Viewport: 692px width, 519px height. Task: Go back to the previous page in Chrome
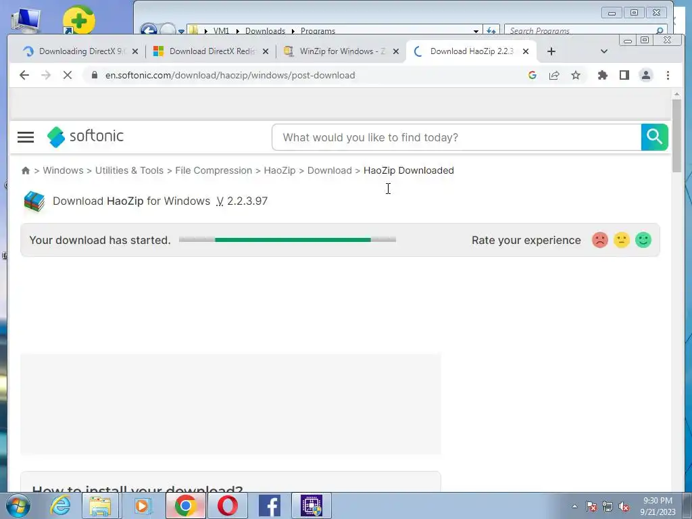[x=24, y=75]
